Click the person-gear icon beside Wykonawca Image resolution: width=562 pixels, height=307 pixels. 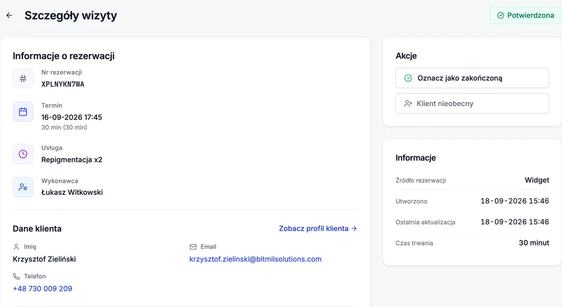point(23,187)
